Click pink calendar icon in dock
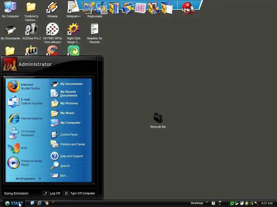Screen dimensions: 277x207 click(140, 8)
